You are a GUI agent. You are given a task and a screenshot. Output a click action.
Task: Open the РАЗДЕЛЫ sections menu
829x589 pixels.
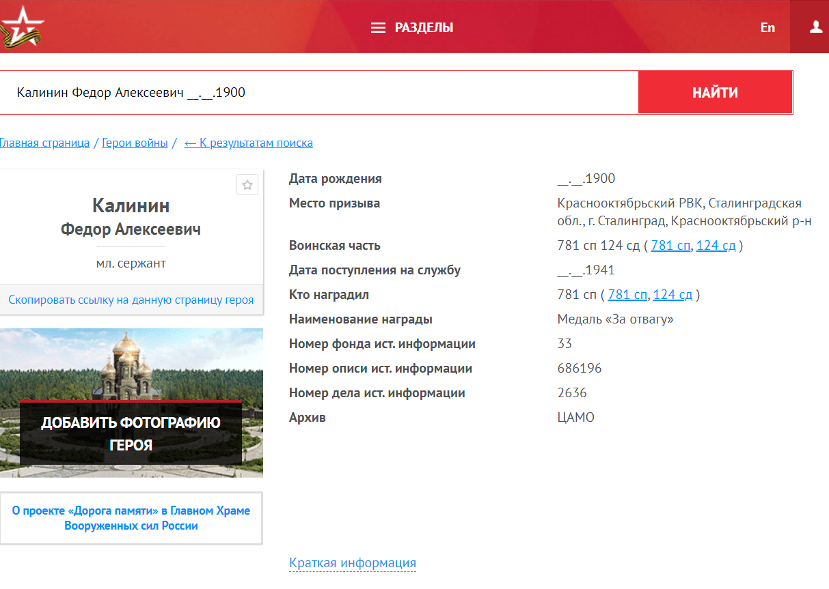click(x=412, y=28)
